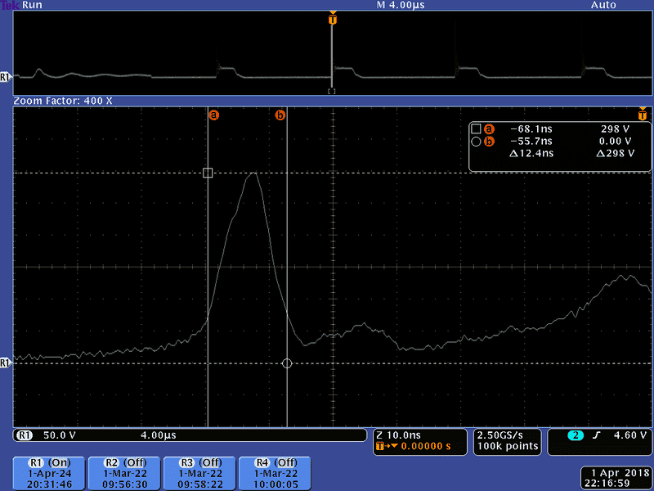Click the square cursor a icon in readout
Screen dimensions: 654x491
coord(476,128)
